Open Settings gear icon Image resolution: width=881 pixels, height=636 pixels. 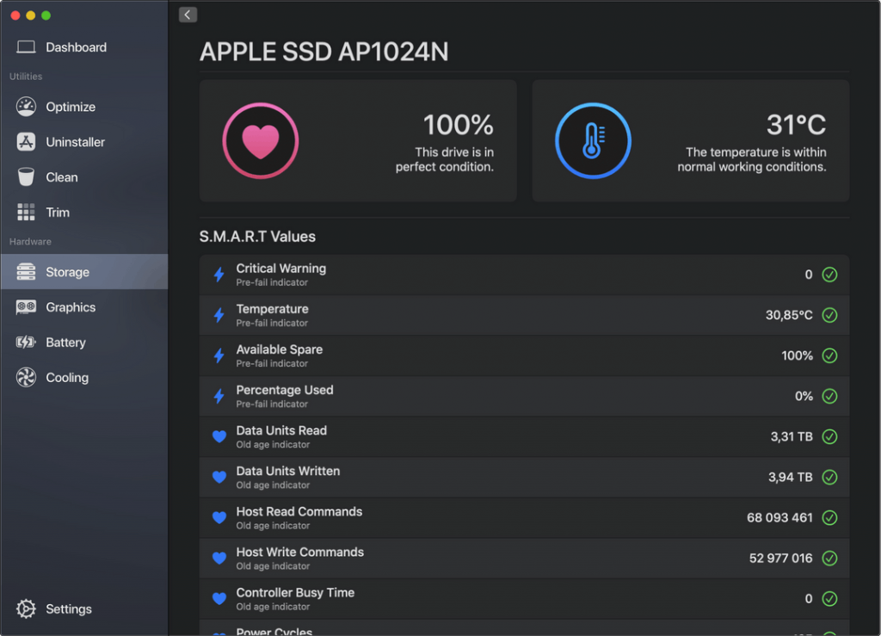pyautogui.click(x=26, y=608)
